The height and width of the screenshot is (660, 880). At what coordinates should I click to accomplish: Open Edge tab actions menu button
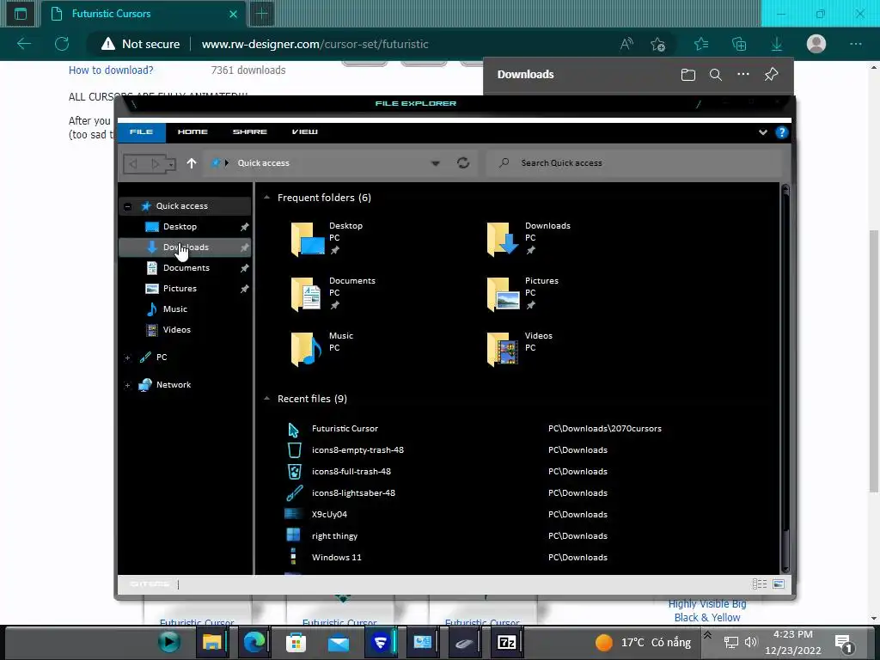point(21,14)
